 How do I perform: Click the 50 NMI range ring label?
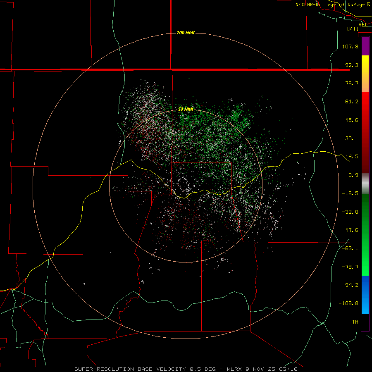(186, 109)
